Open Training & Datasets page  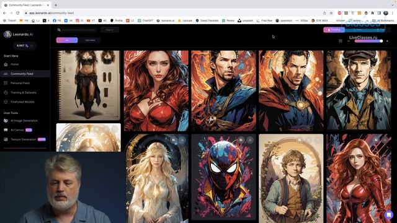24,92
